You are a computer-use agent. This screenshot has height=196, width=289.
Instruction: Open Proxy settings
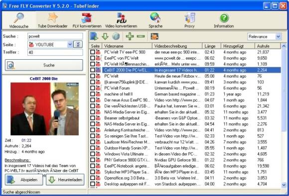(189, 20)
